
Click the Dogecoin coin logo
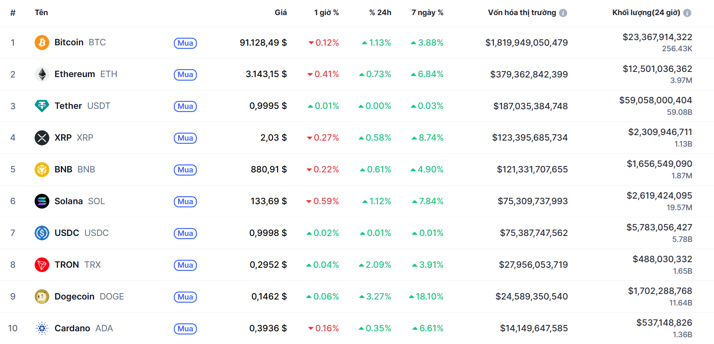click(42, 297)
